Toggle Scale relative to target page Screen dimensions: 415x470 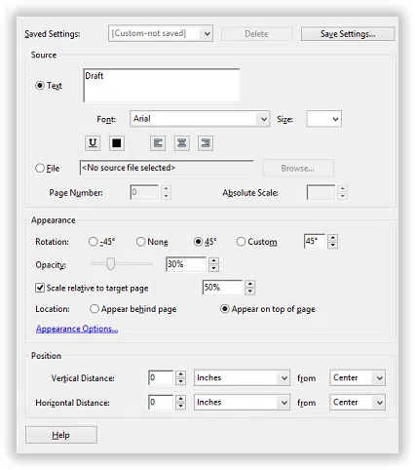point(40,288)
